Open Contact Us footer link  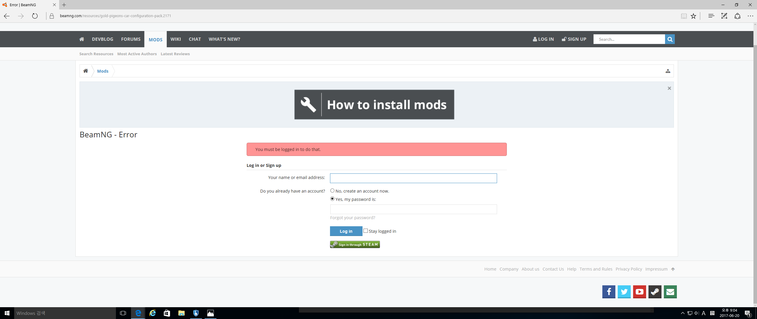[553, 269]
